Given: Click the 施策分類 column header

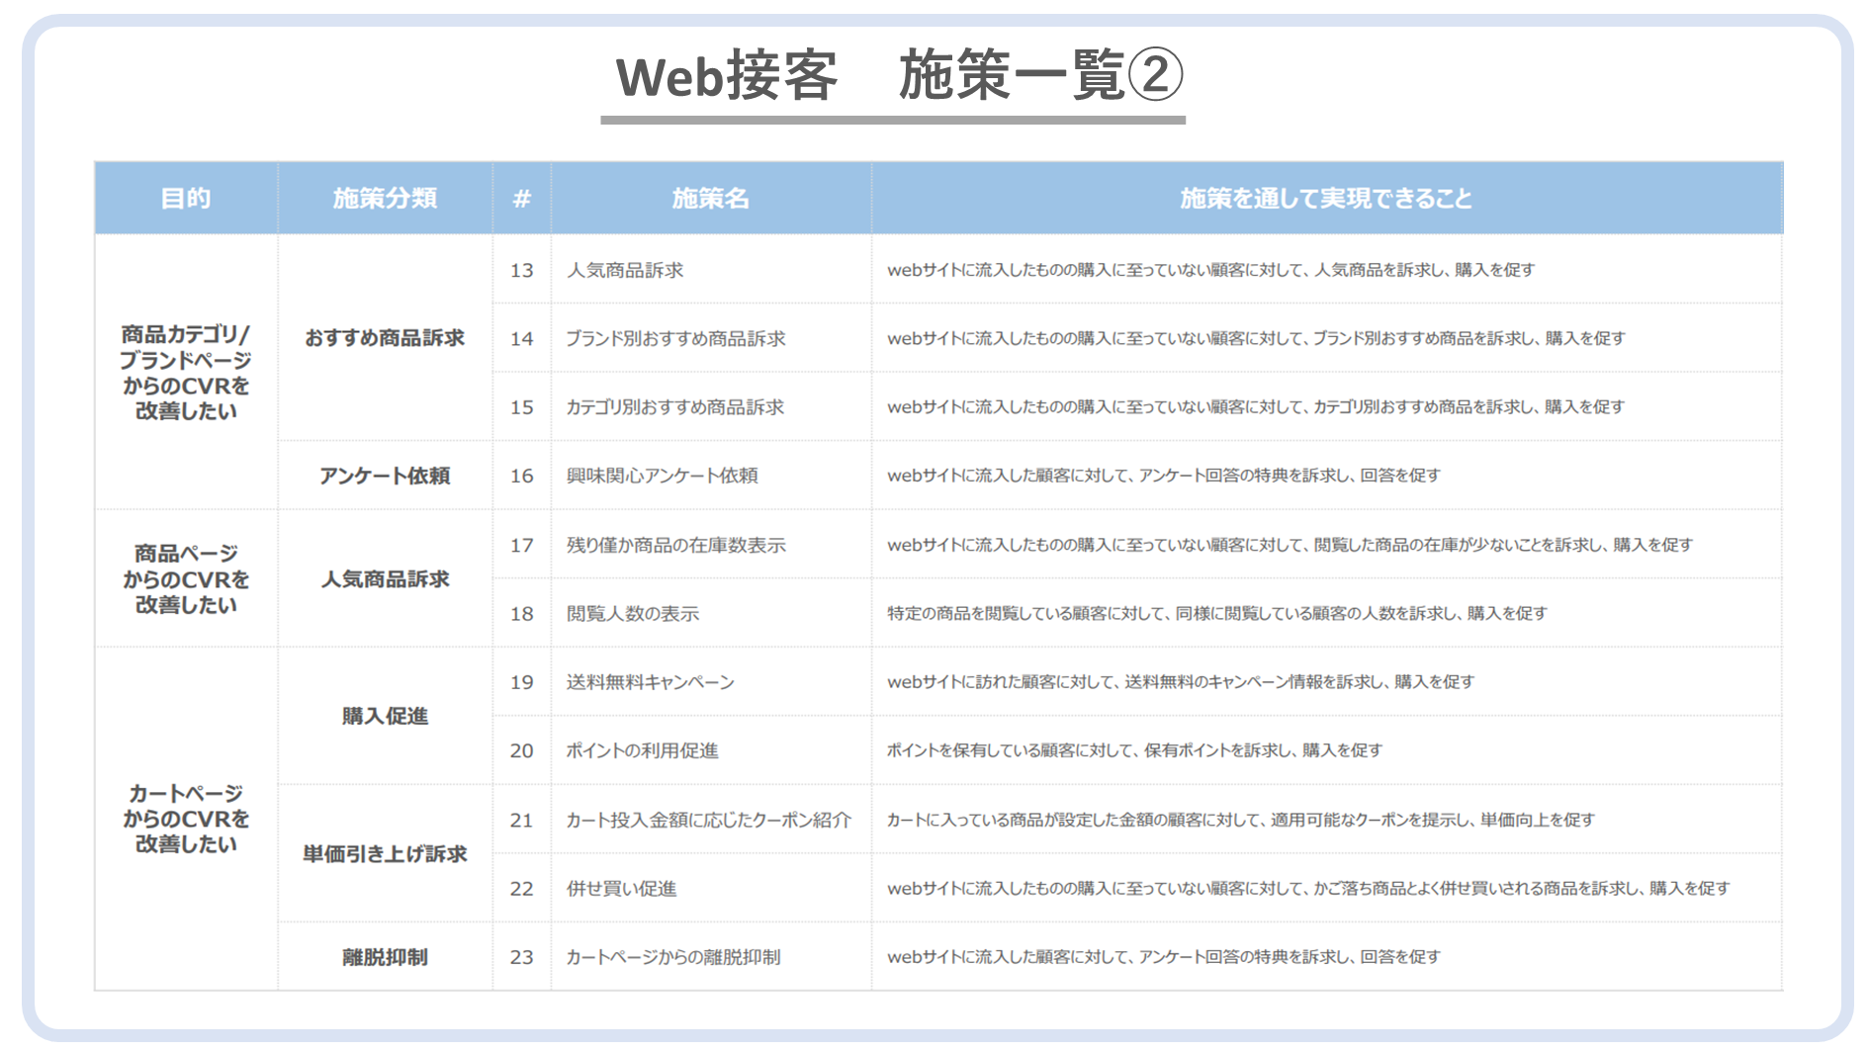Looking at the screenshot, I should (385, 199).
